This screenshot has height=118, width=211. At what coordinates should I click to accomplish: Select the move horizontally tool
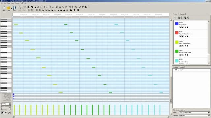coord(47,7)
